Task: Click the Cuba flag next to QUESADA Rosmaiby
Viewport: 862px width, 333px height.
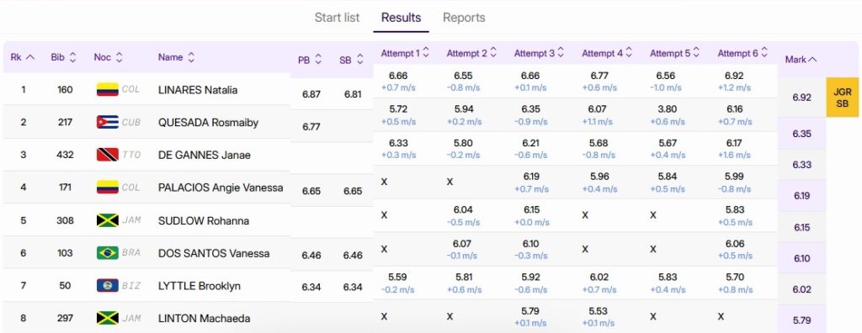Action: 107,122
